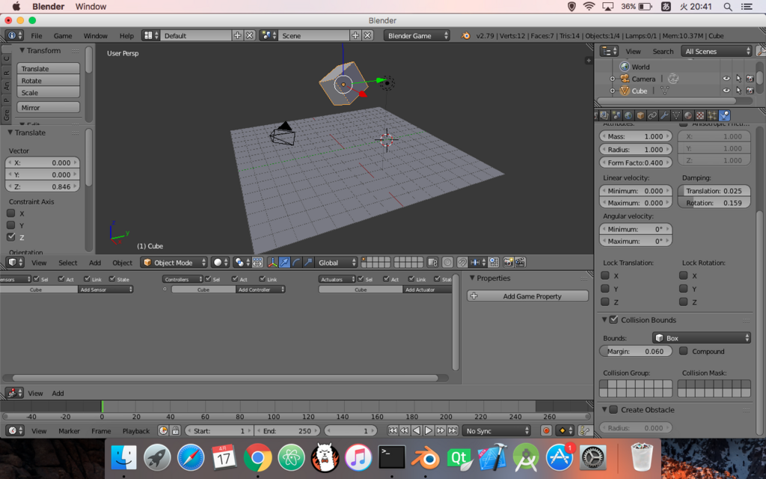Collapse the Transform panel triangle

pos(22,50)
